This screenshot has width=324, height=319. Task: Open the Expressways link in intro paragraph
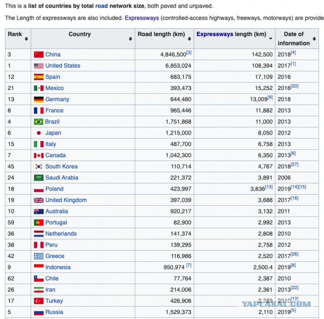tap(142, 18)
